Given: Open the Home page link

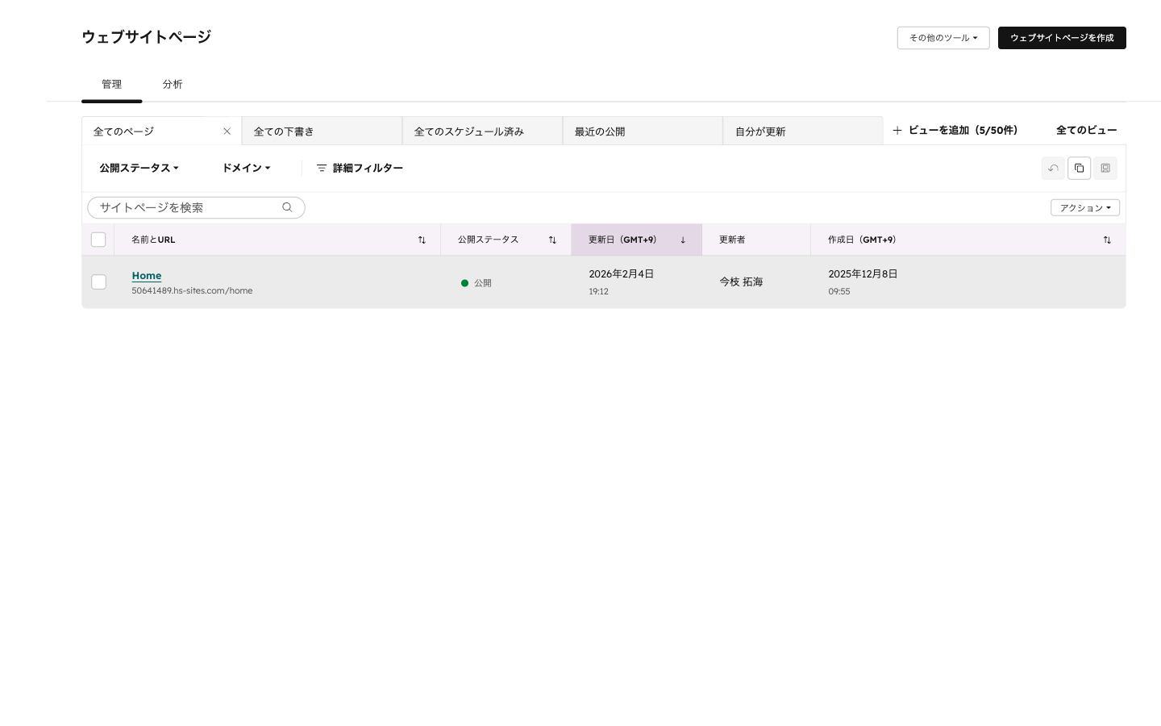Looking at the screenshot, I should (147, 275).
